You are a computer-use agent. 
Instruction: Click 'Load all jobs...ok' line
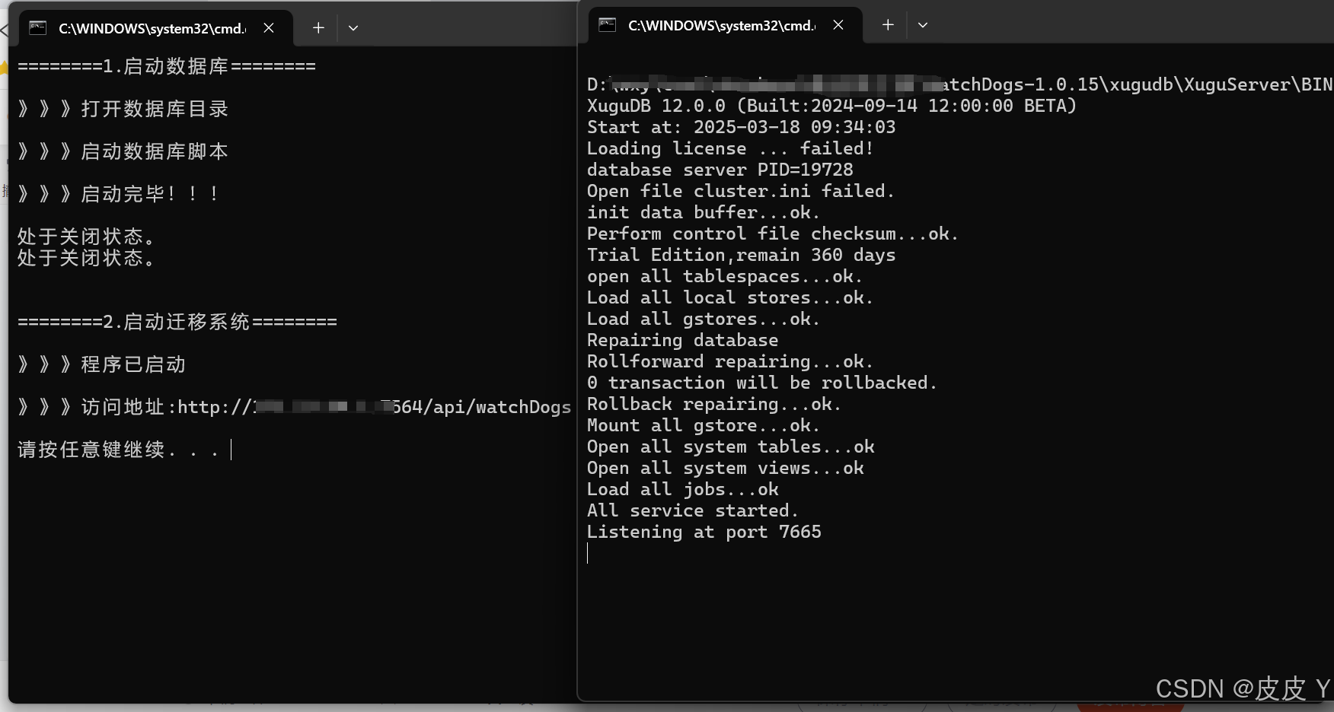[x=682, y=489]
